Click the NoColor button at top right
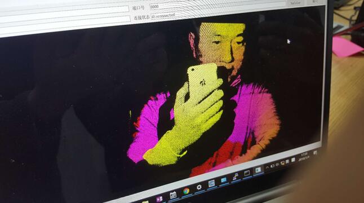This screenshot has height=203, width=364. point(295,2)
